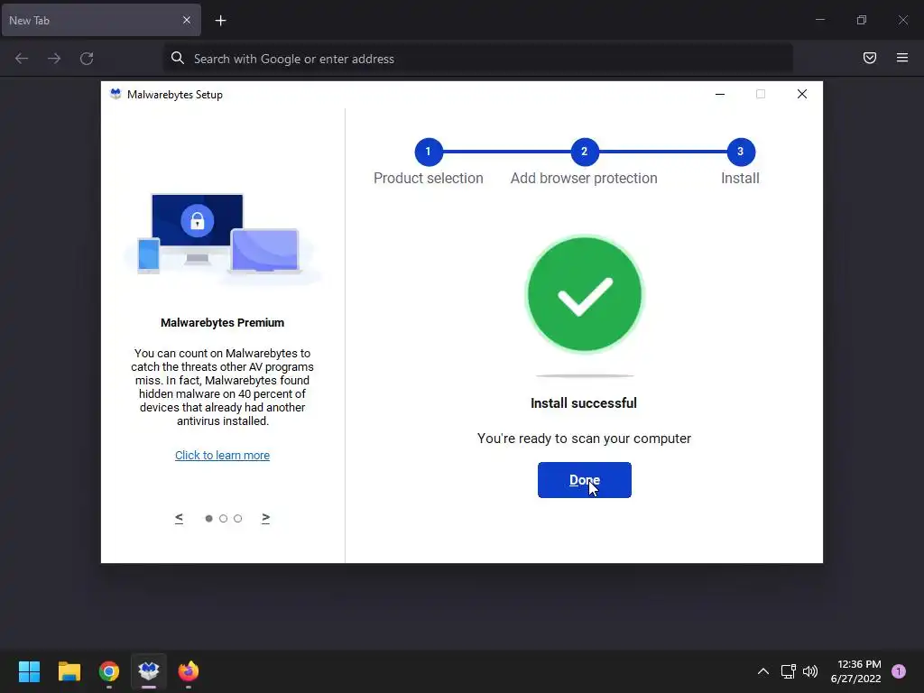Select the second carousel page dot

pyautogui.click(x=224, y=519)
